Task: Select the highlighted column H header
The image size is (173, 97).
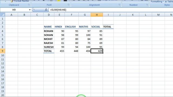Action: click(x=97, y=15)
